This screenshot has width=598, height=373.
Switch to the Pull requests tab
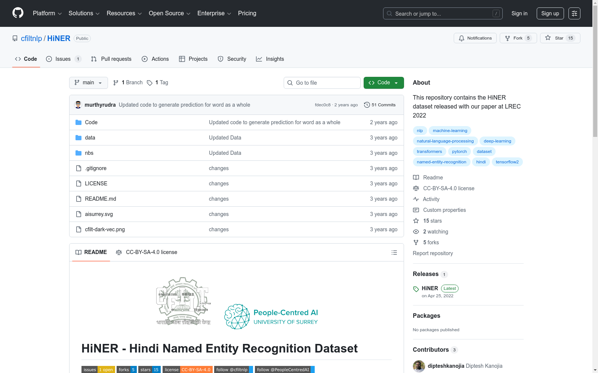coord(111,59)
